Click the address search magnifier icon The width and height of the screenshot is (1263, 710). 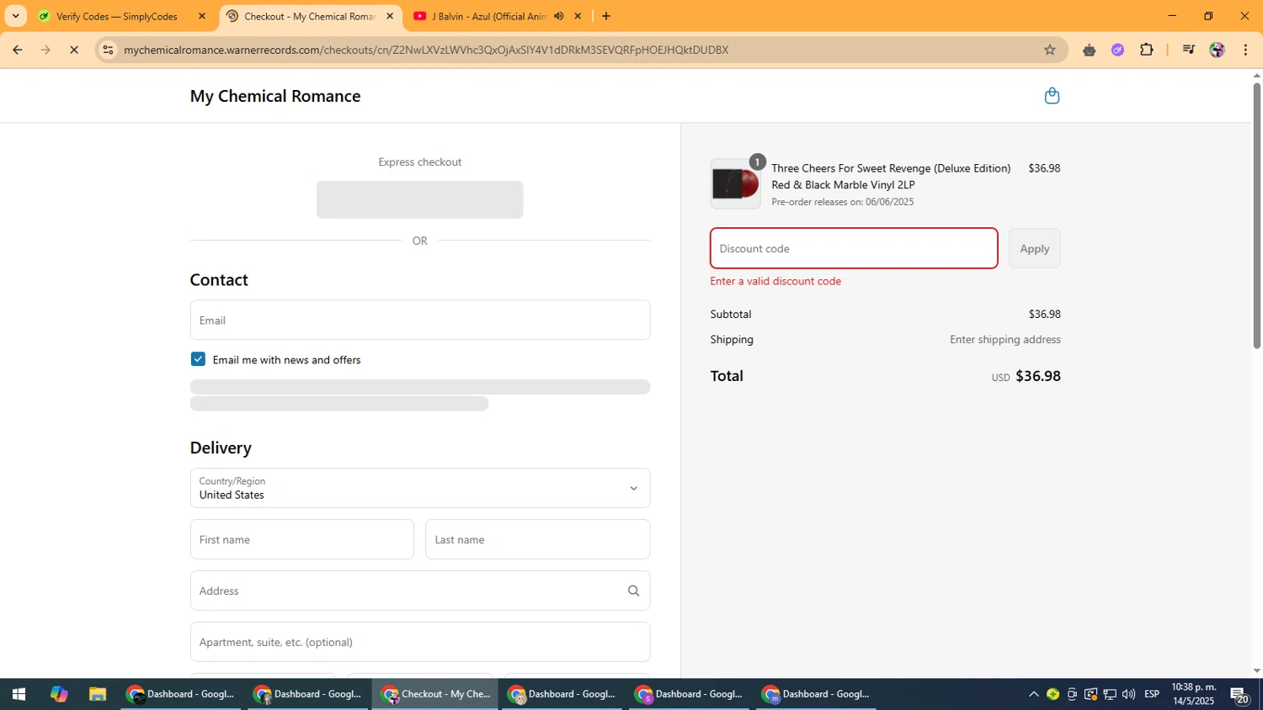pos(633,591)
